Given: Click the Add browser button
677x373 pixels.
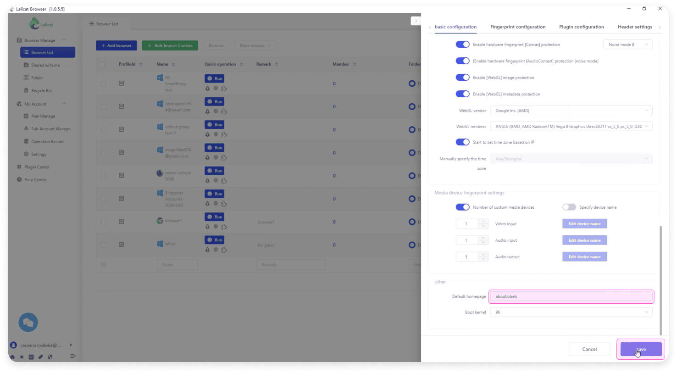Looking at the screenshot, I should [x=116, y=45].
